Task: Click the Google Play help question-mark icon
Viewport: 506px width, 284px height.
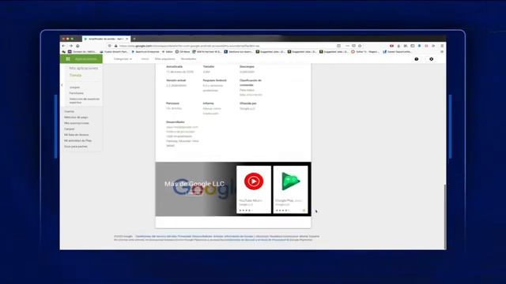Action: (x=417, y=59)
